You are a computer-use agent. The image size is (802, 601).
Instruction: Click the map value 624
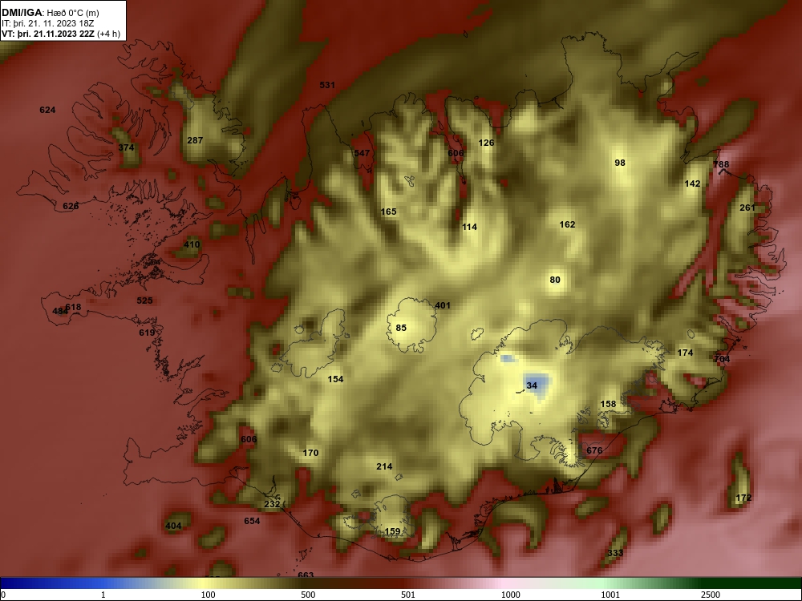point(47,110)
